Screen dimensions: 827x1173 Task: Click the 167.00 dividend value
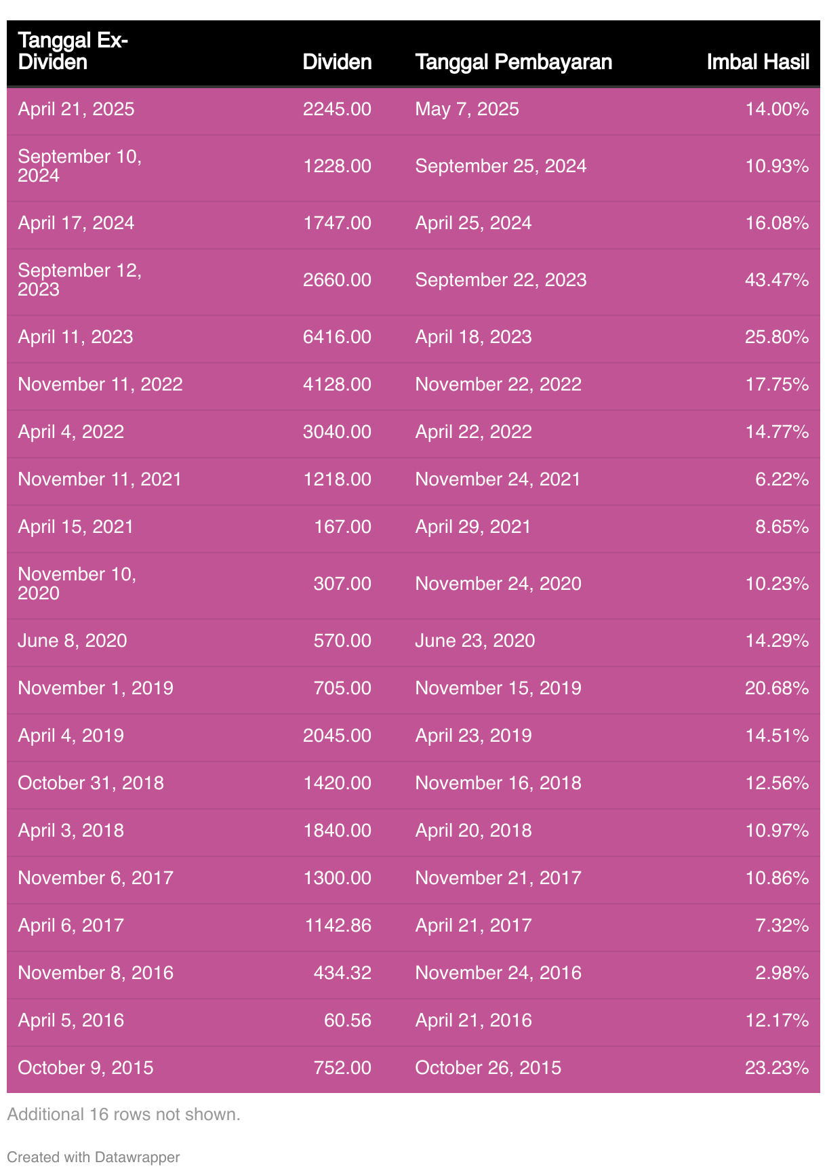pyautogui.click(x=342, y=527)
